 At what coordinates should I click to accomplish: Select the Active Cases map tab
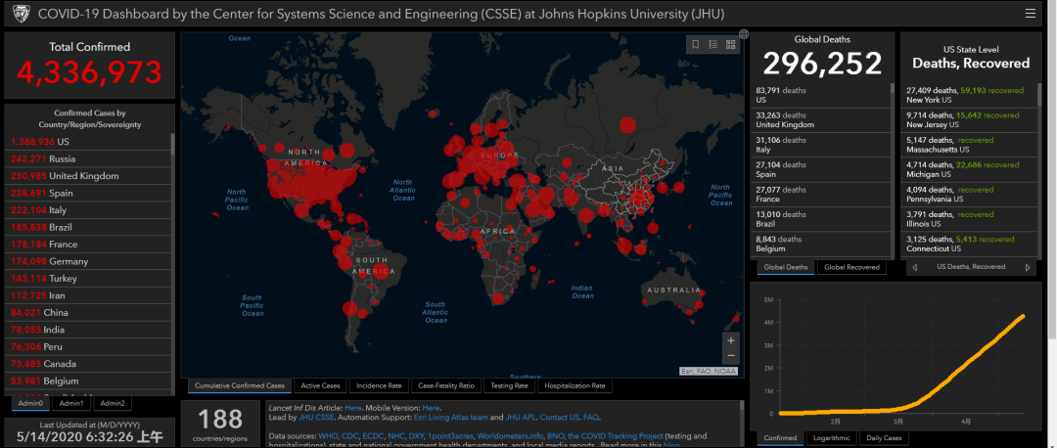tap(321, 385)
